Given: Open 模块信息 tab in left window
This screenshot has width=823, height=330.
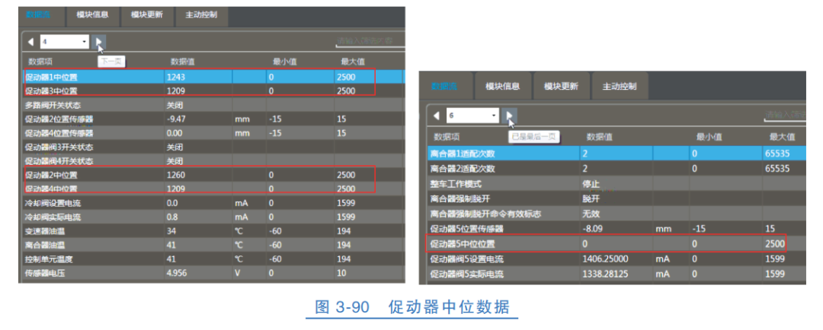Looking at the screenshot, I should point(92,16).
